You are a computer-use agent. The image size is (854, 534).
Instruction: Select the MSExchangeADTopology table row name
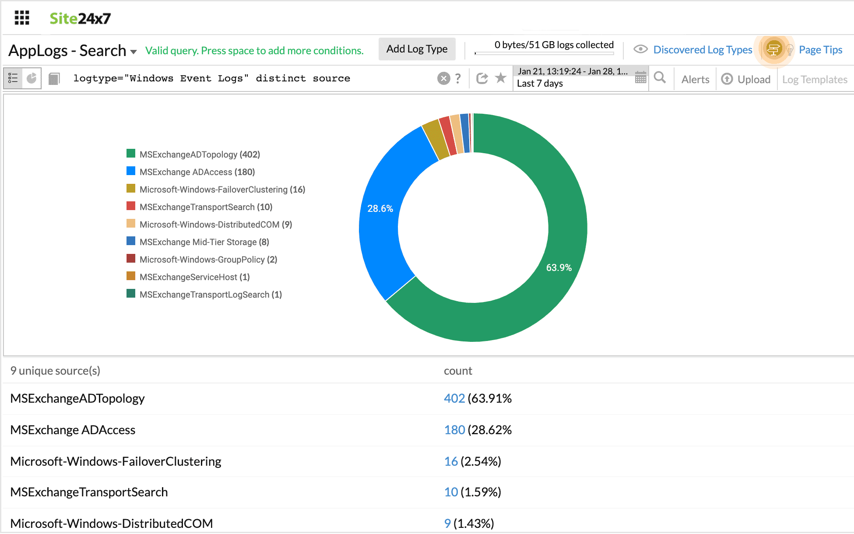77,398
